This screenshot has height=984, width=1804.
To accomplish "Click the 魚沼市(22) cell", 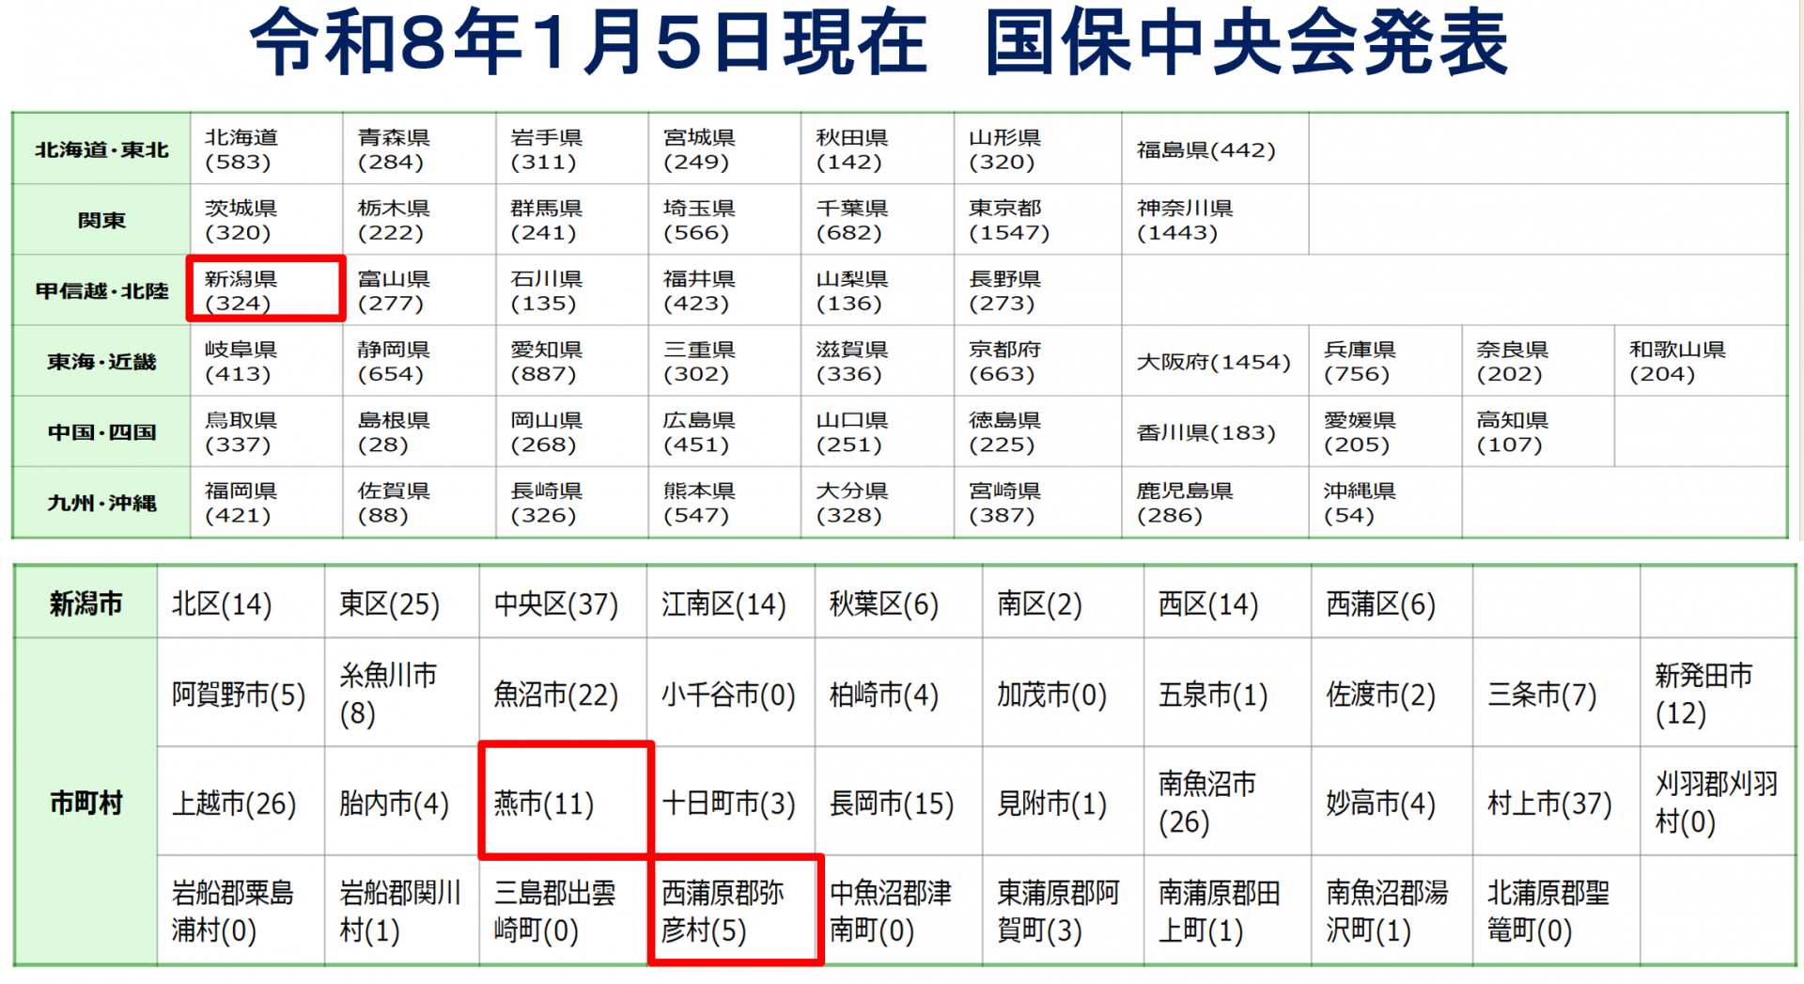I will click(x=562, y=695).
